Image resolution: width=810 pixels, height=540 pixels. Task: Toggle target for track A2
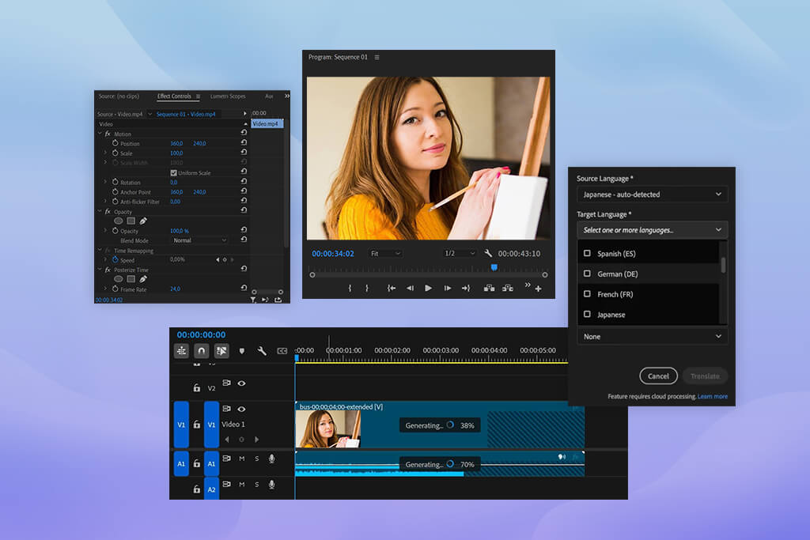point(211,489)
